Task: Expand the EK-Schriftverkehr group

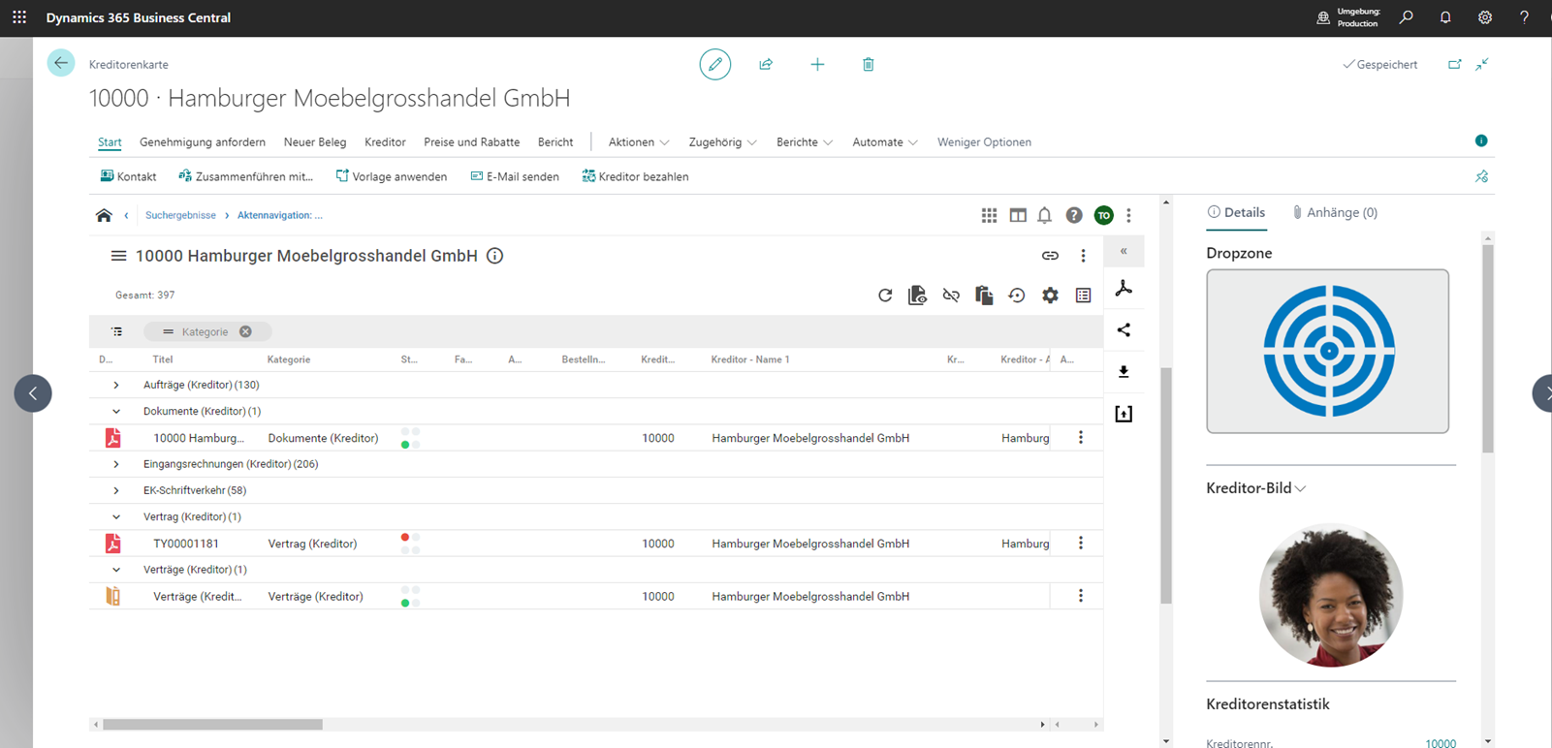Action: pyautogui.click(x=115, y=490)
